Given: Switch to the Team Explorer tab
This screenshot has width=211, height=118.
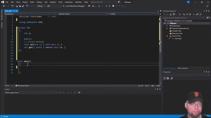Looking at the screenshot, I should [183, 68].
